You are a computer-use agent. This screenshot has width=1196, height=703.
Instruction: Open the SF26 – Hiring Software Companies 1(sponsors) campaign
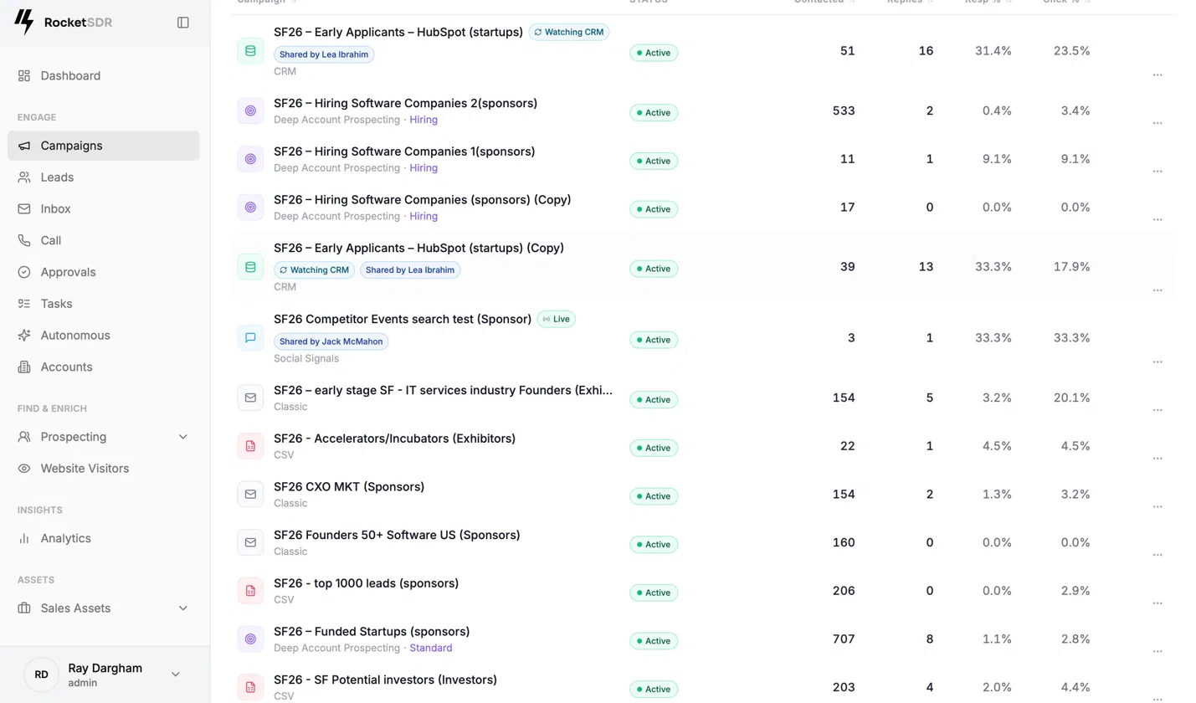404,151
